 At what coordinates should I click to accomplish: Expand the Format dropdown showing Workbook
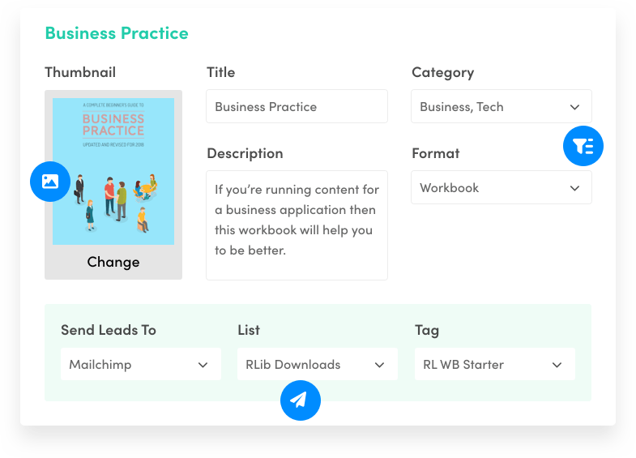501,187
